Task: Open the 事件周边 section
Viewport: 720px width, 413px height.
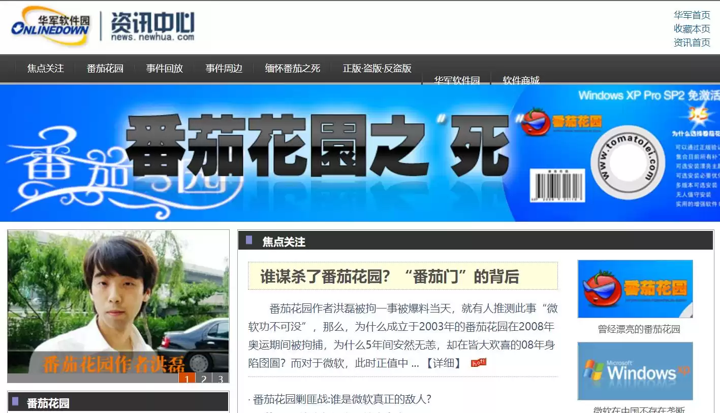Action: (x=225, y=68)
